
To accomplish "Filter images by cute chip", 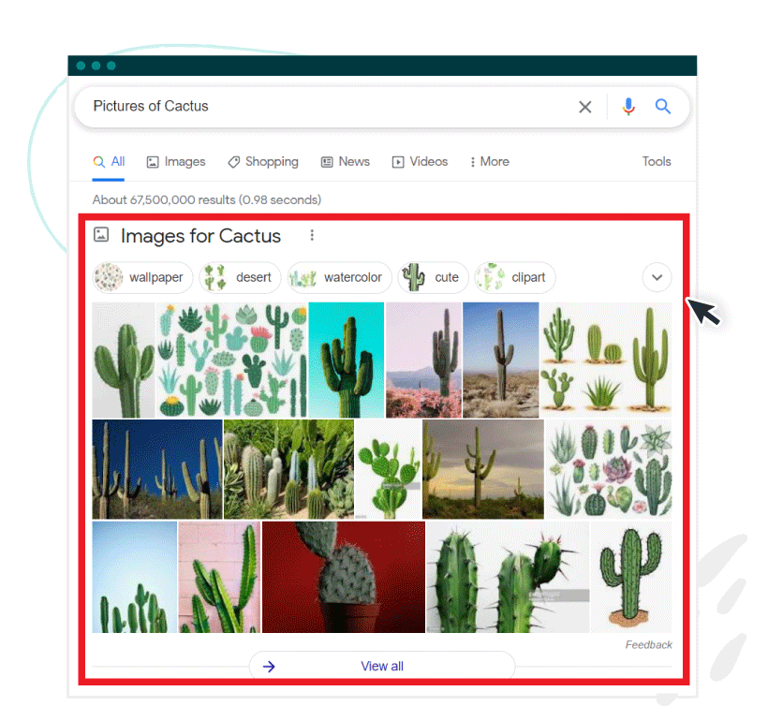I will tap(433, 277).
